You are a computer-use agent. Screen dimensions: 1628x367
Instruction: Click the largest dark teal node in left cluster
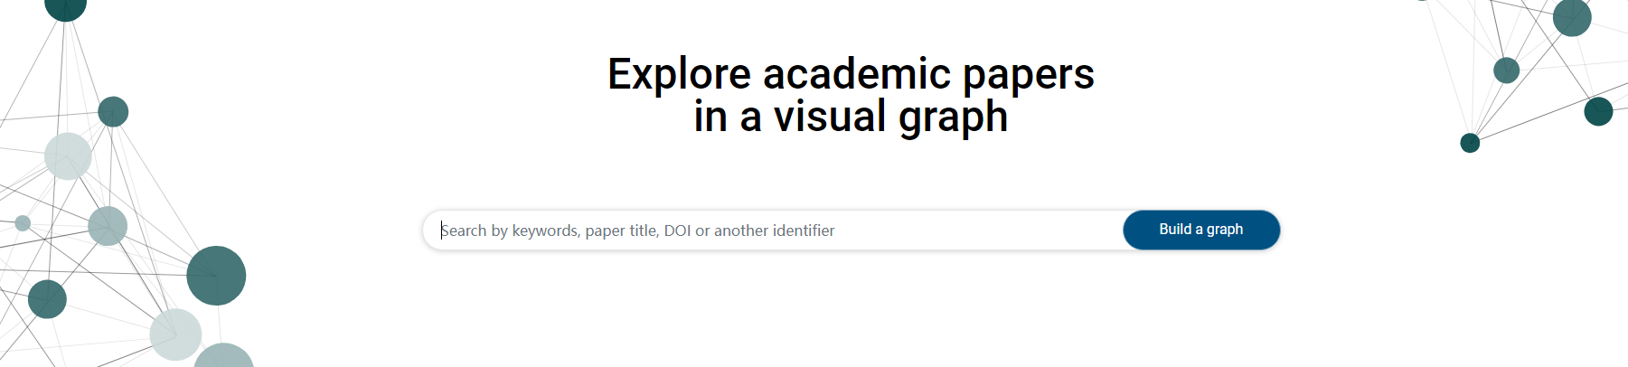[216, 276]
